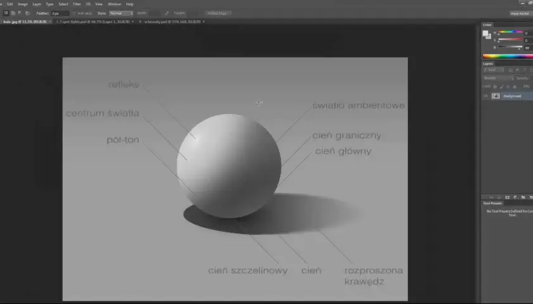
Task: Click the lock position icon in Layers
Action: 508,87
